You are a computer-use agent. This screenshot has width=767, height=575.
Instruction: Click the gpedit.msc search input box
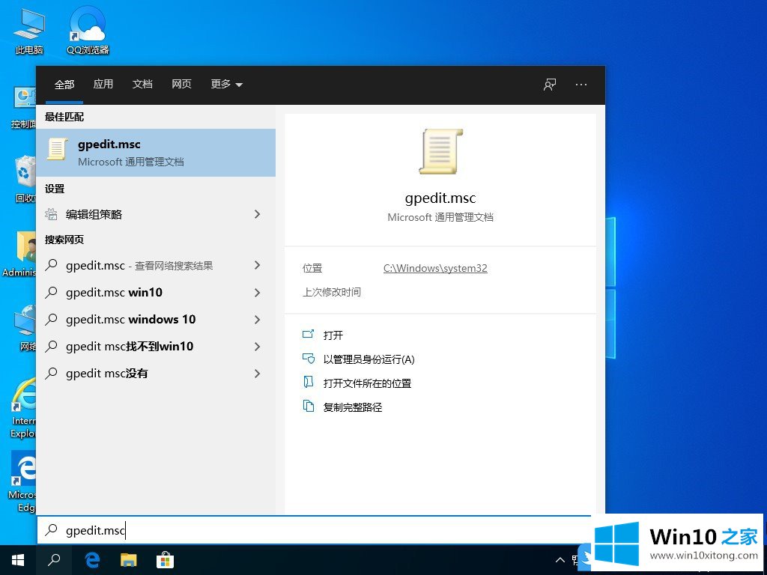[315, 530]
